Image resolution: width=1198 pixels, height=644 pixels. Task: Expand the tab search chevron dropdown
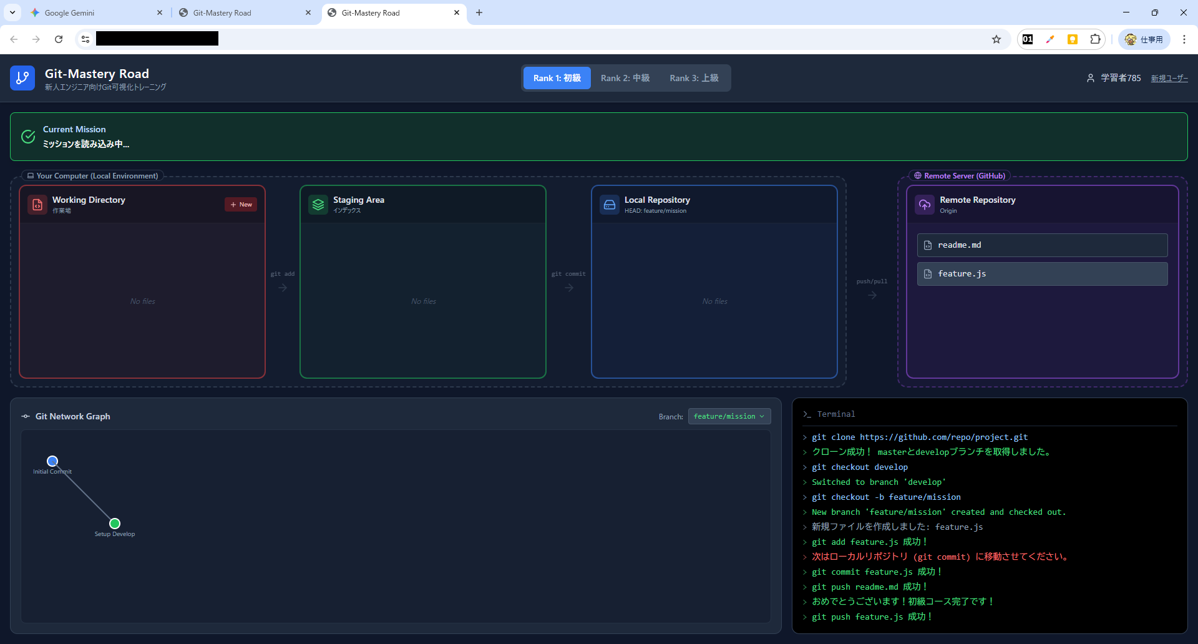12,12
